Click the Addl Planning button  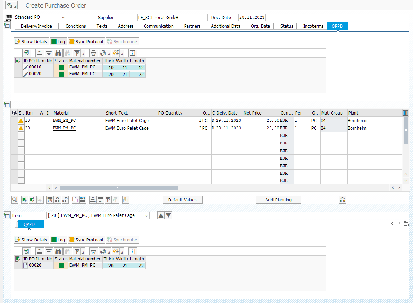point(278,200)
